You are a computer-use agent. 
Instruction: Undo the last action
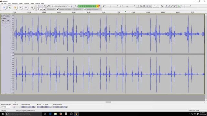tap(154, 6)
